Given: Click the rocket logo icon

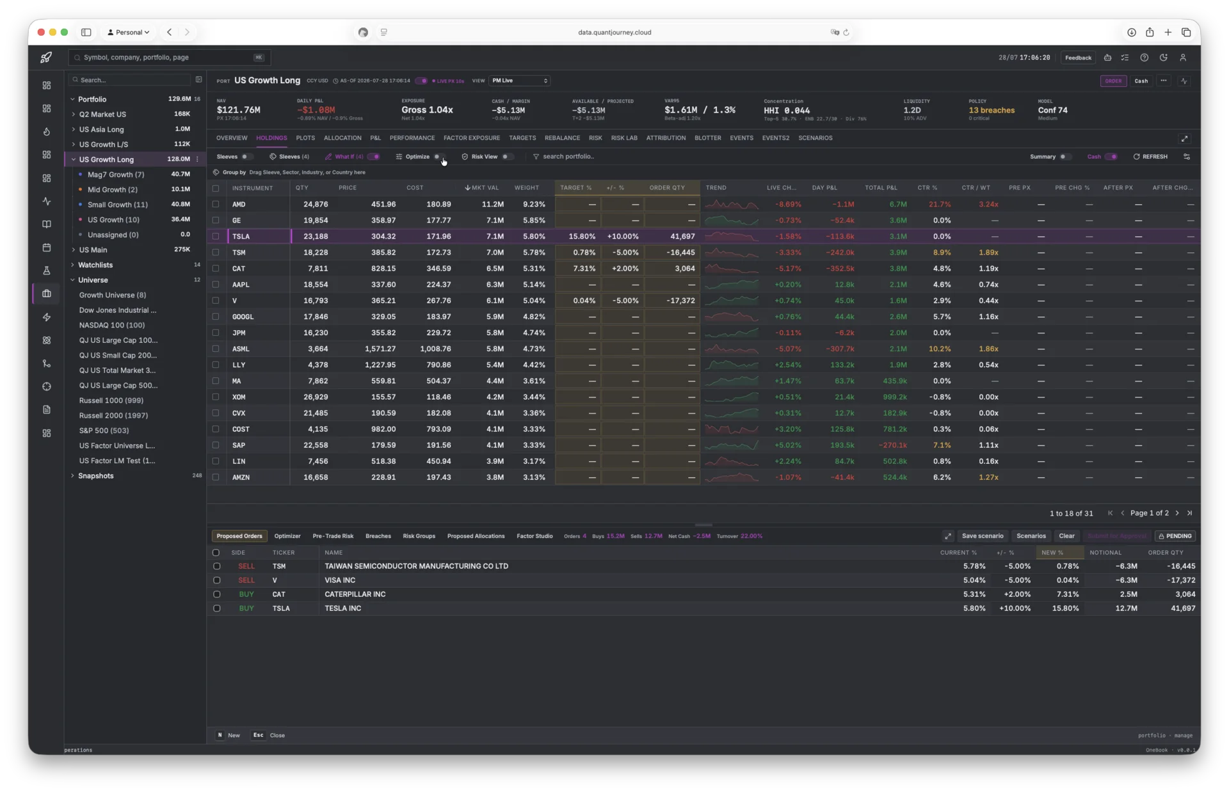Looking at the screenshot, I should pyautogui.click(x=46, y=58).
